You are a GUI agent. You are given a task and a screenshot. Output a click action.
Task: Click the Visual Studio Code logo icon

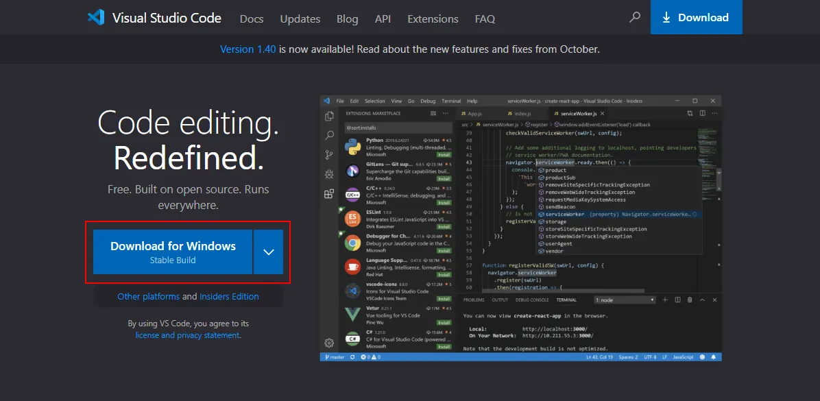(96, 18)
